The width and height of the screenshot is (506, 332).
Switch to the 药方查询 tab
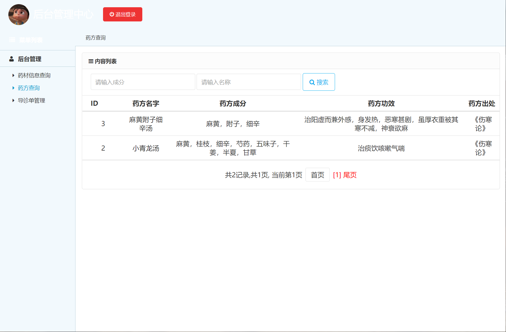point(96,38)
